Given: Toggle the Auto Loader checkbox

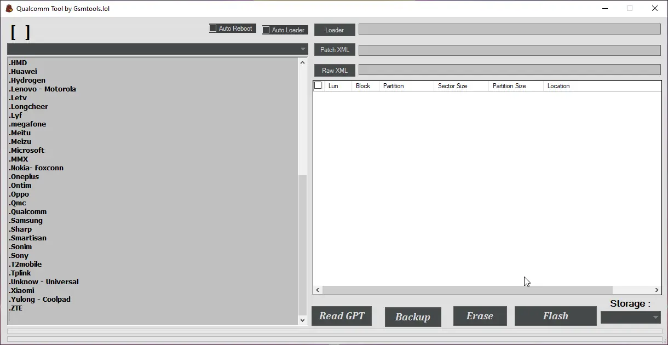Looking at the screenshot, I should point(266,30).
